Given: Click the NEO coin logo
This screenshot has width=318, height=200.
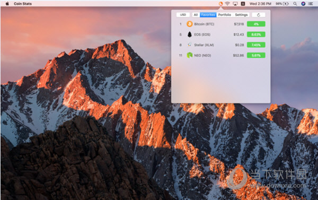Looking at the screenshot, I should pos(189,55).
